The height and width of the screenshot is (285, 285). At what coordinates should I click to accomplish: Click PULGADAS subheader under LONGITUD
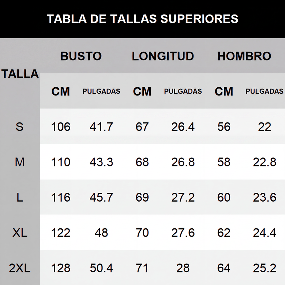(183, 91)
